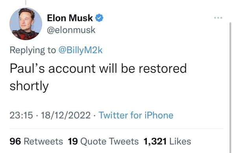This screenshot has width=233, height=153.
Task: Click the word shortly in the tweet
Action: (x=29, y=86)
